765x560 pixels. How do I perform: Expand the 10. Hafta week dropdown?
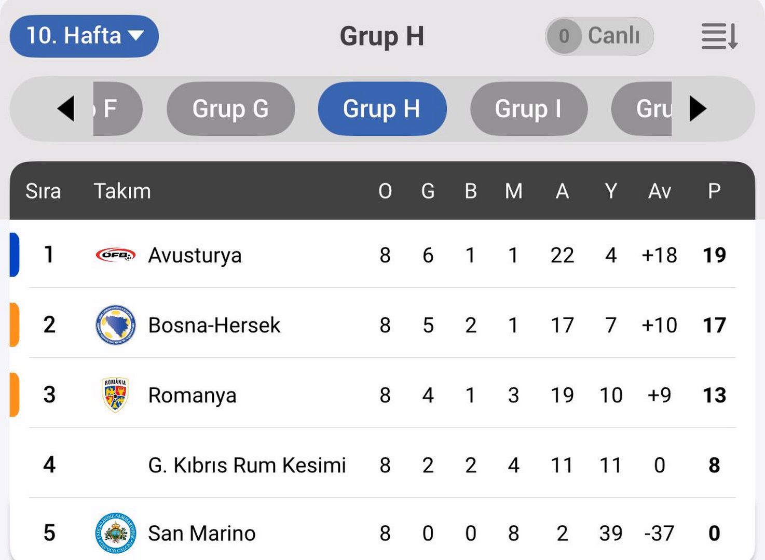tap(84, 36)
